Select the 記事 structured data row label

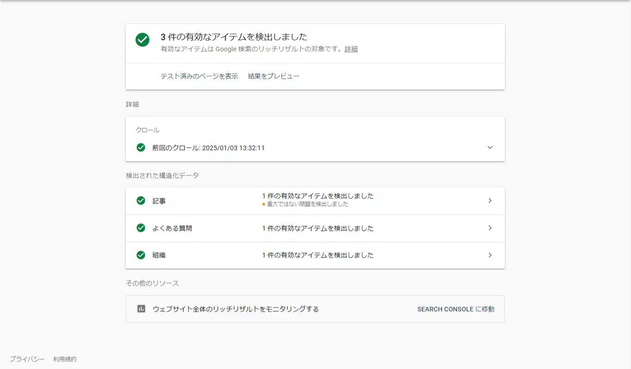tap(159, 201)
